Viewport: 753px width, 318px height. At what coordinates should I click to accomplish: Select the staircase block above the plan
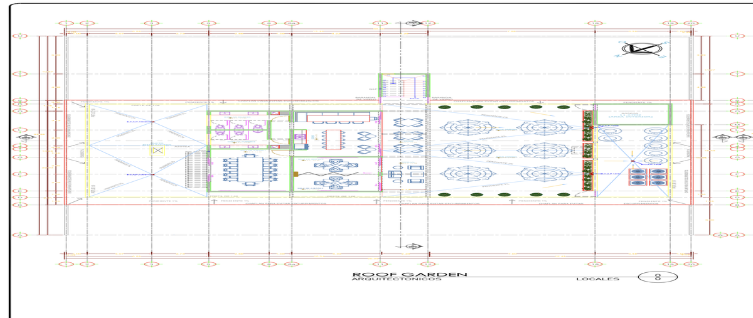404,87
